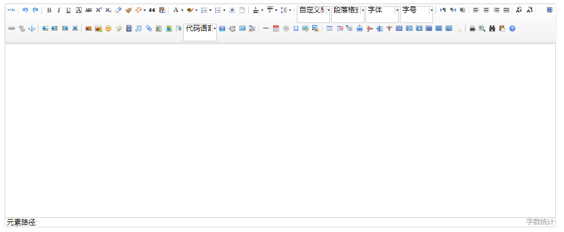Insert an unordered bullet list
Screen dimensions: 564x232
click(217, 10)
